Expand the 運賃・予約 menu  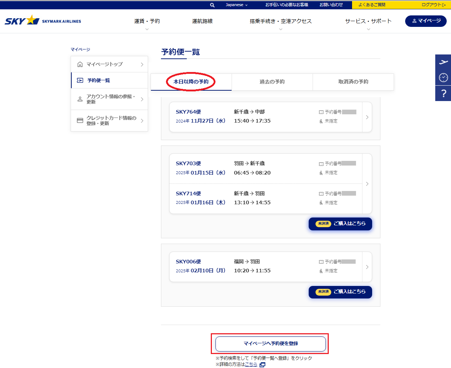pyautogui.click(x=147, y=21)
